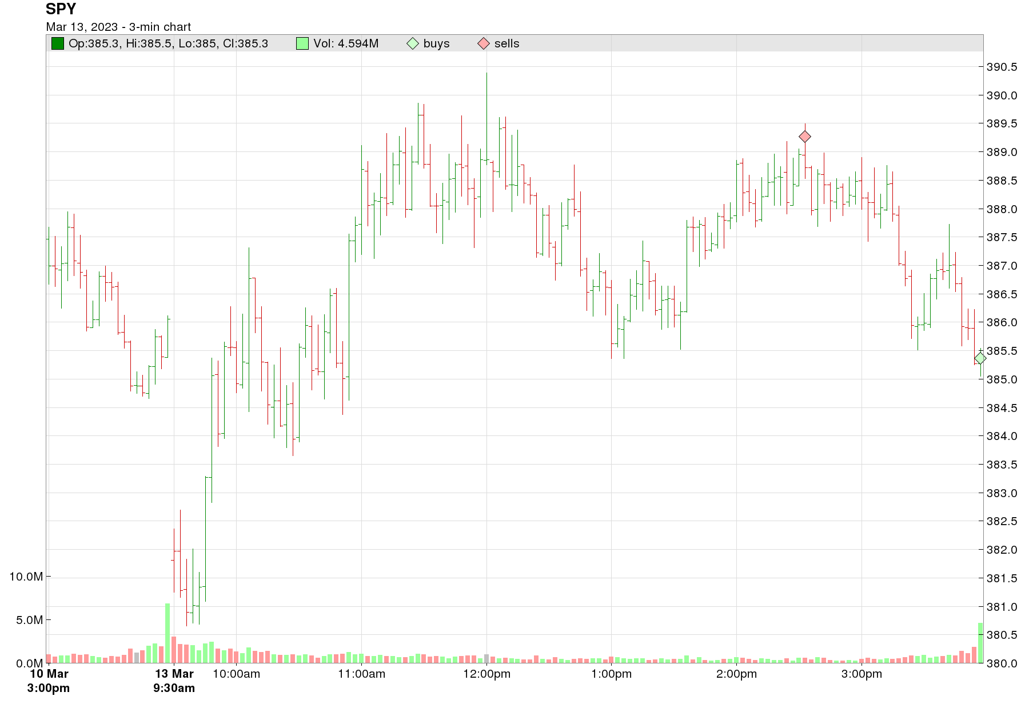The image size is (1029, 704).
Task: Click the 386.5 price axis label
Action: (x=1002, y=294)
